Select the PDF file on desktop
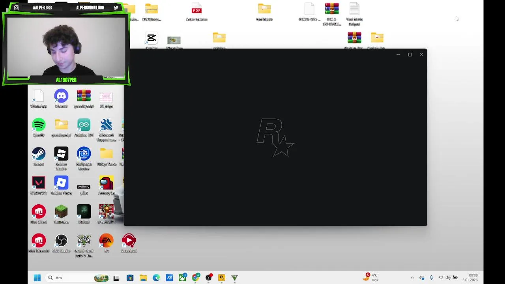Screen dimensions: 505x284 196,12
